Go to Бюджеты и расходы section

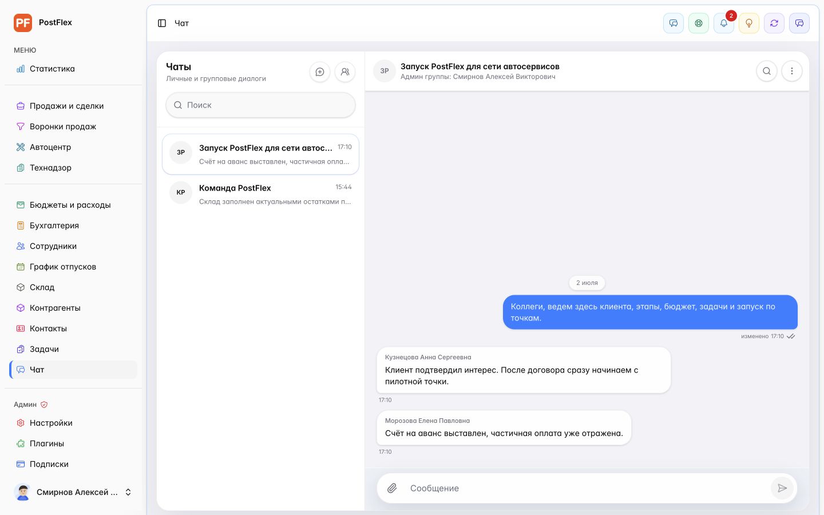click(73, 205)
